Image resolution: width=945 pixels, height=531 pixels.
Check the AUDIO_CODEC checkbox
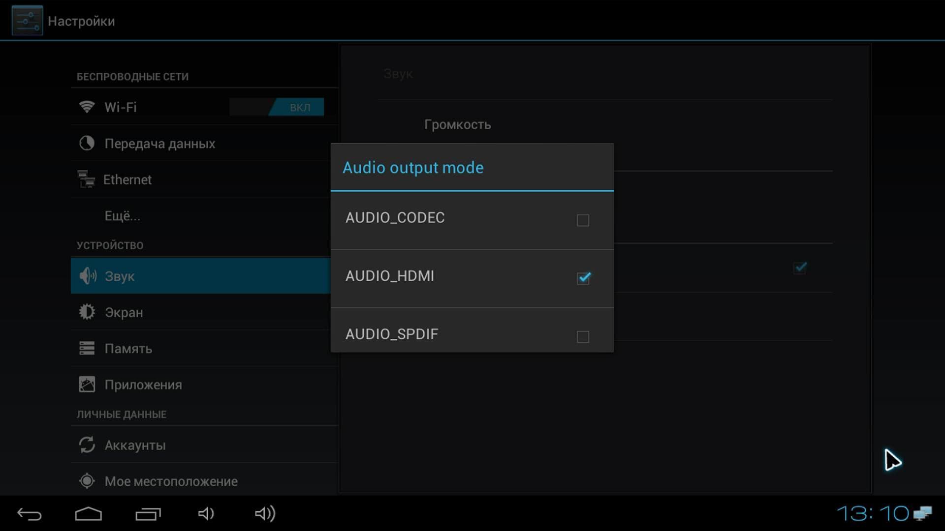(583, 220)
